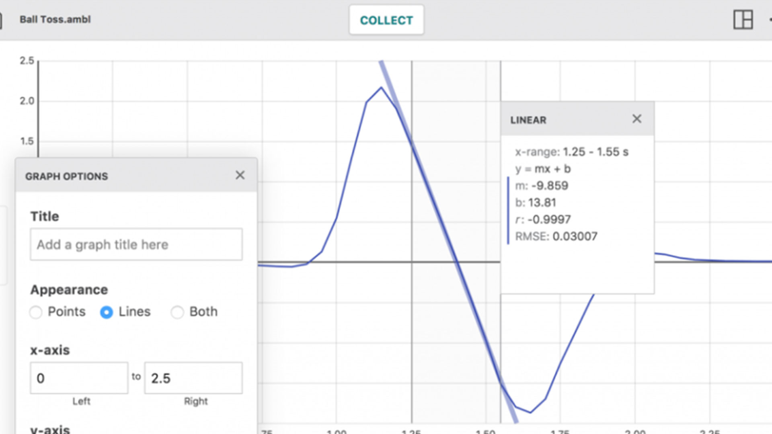The image size is (772, 434).
Task: Click the COLLECT button
Action: click(x=386, y=20)
